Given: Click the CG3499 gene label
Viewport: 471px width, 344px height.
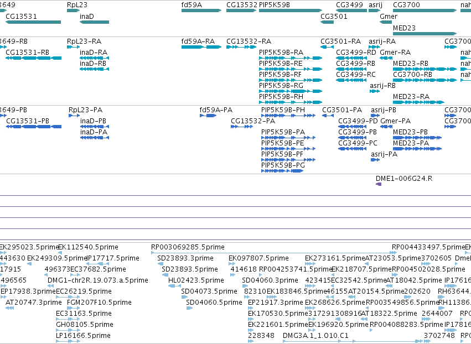Looking at the screenshot, I should pyautogui.click(x=349, y=5).
